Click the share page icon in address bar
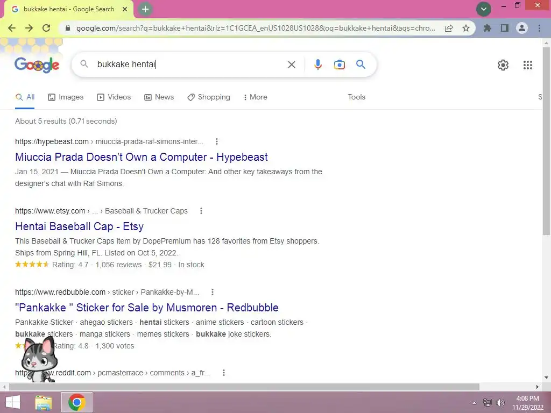 pyautogui.click(x=449, y=29)
